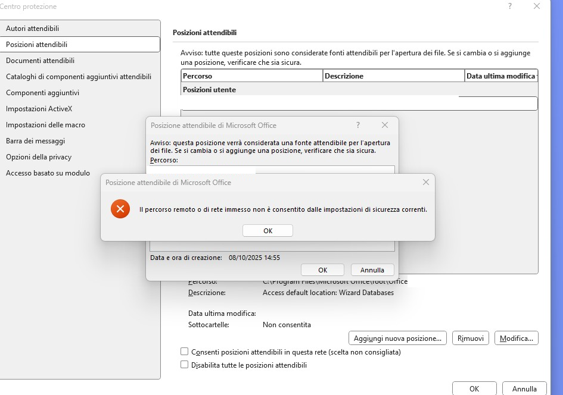Open help in Centro protezione window
Screen dimensions: 563x395
pos(510,6)
